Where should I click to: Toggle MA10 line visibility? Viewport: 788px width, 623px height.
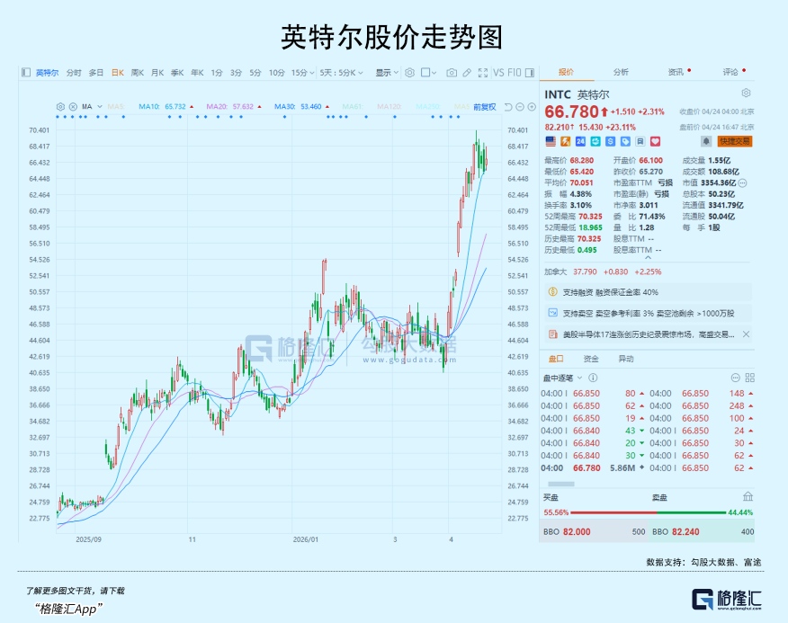(x=166, y=106)
